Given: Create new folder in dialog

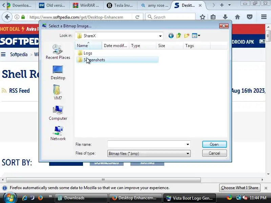Looking at the screenshot, I should coord(187,36).
